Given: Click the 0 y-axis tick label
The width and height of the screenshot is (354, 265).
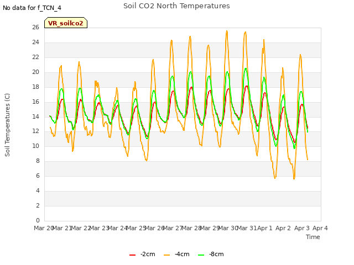Looking at the screenshot, I should coord(38,221).
